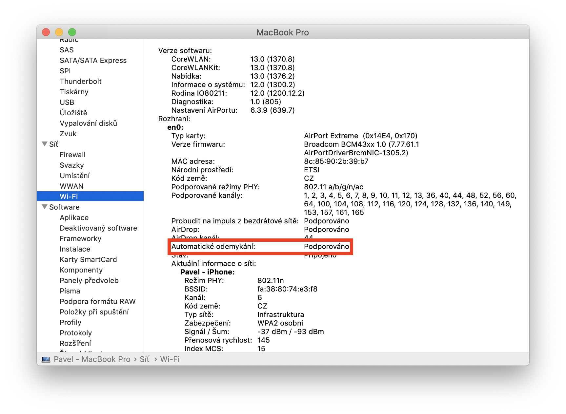Click the Národní prostředí value ETSI
566x414 pixels.
pyautogui.click(x=312, y=170)
